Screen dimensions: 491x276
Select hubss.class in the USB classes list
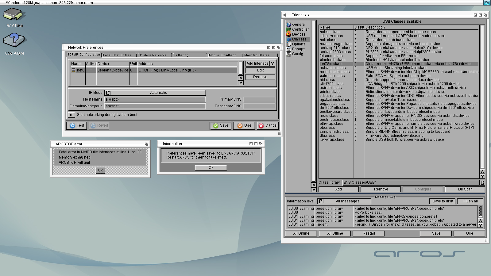pos(399,32)
